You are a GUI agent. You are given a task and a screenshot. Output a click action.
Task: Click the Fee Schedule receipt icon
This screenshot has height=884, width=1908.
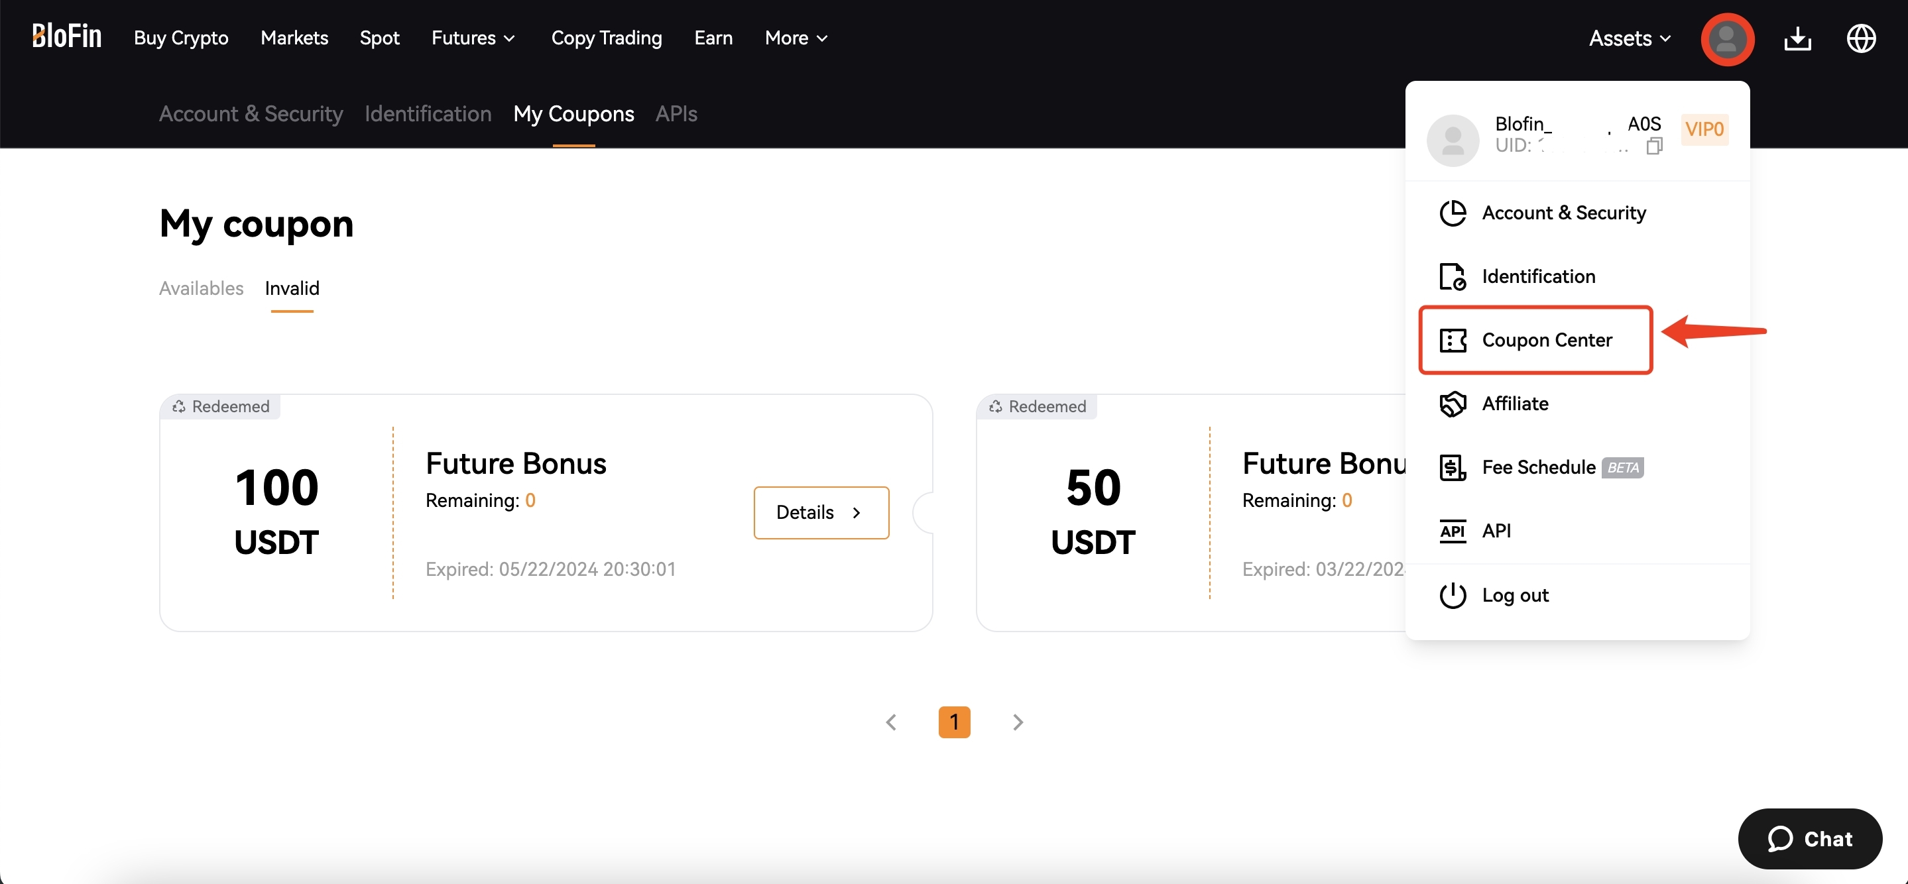pyautogui.click(x=1453, y=468)
